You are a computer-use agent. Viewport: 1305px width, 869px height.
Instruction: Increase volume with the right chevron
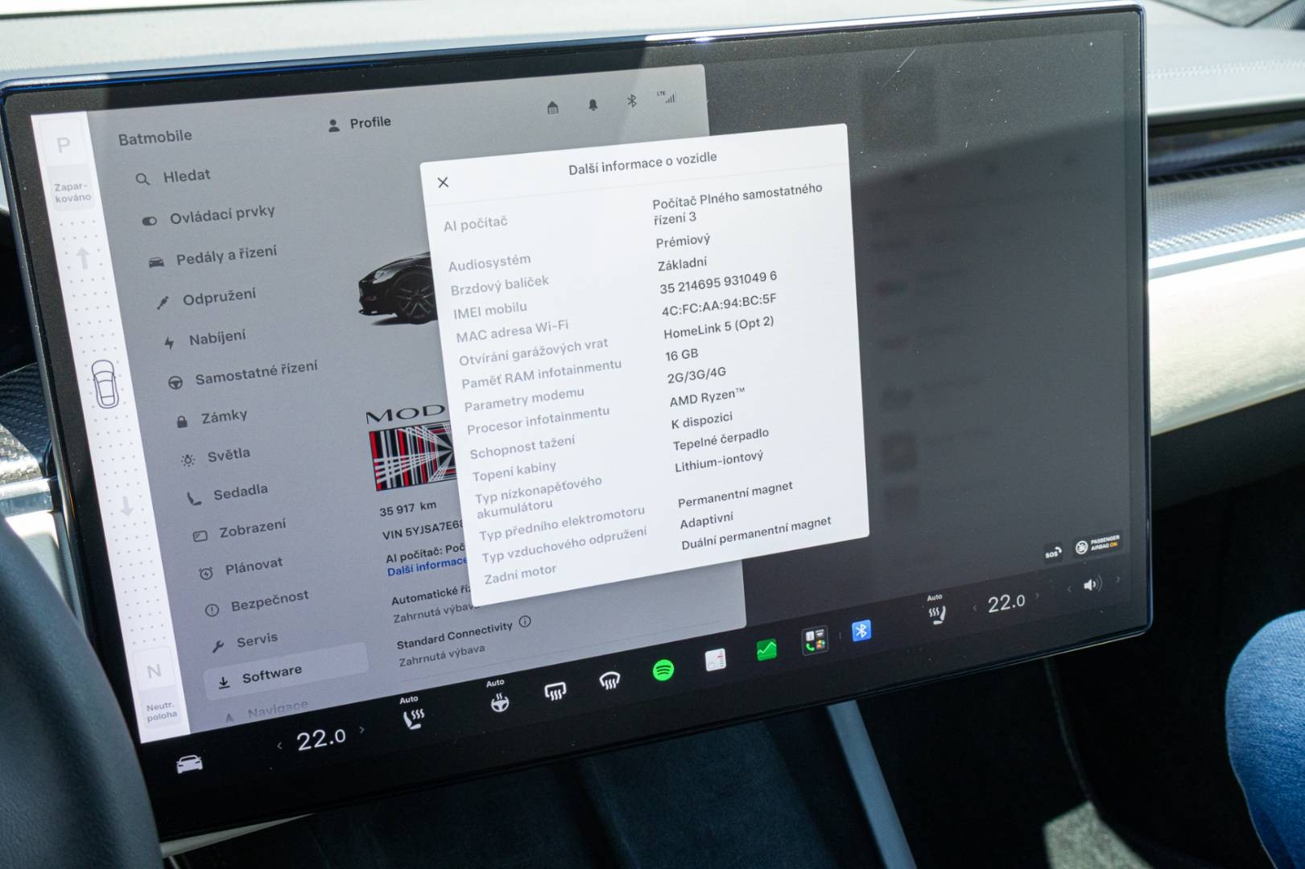click(1117, 579)
